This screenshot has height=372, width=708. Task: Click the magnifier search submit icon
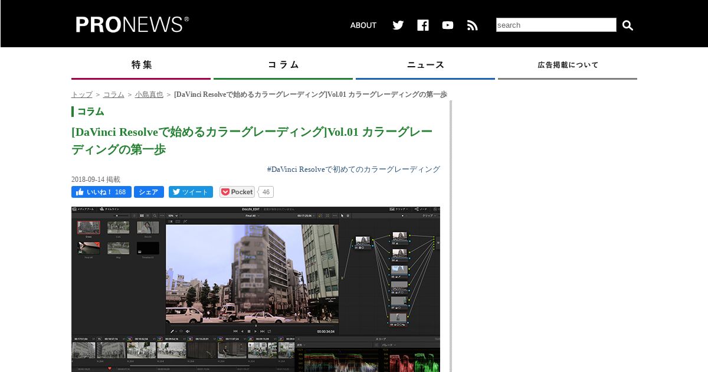628,25
